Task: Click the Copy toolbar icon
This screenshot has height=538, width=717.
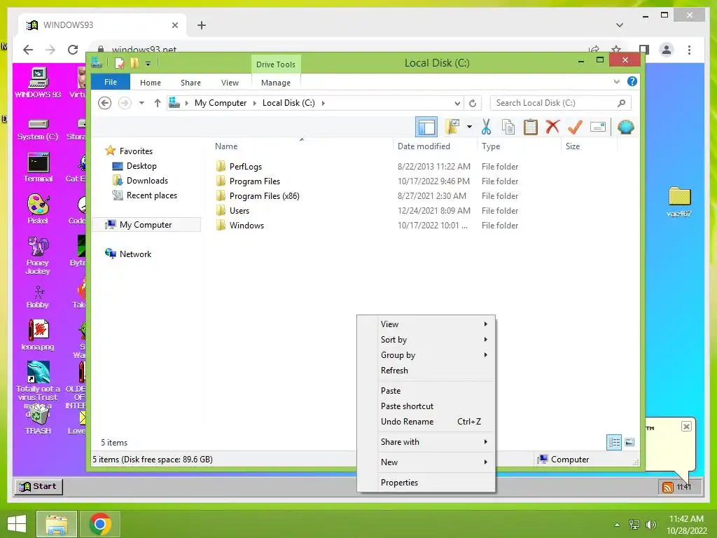Action: pos(508,127)
